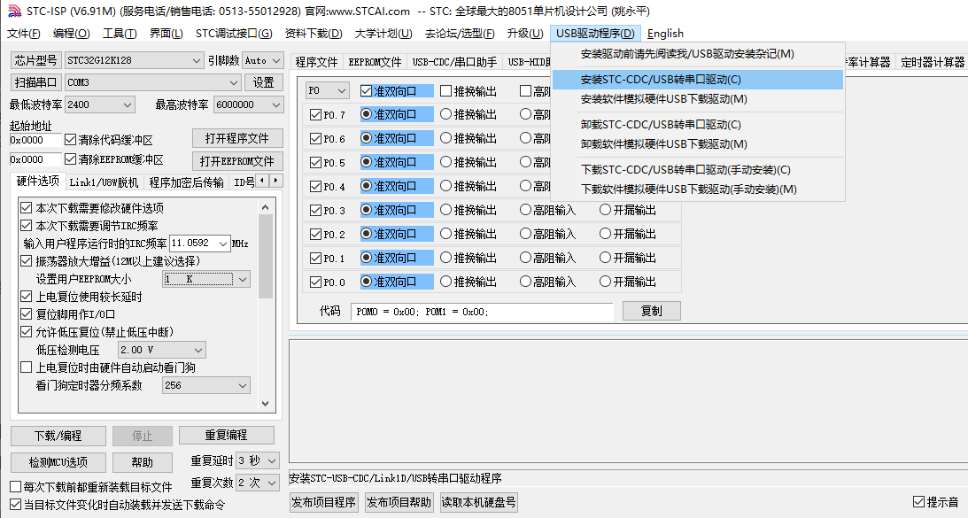968x518 pixels.
Task: Click the 下载/编程 button
Action: pyautogui.click(x=58, y=436)
